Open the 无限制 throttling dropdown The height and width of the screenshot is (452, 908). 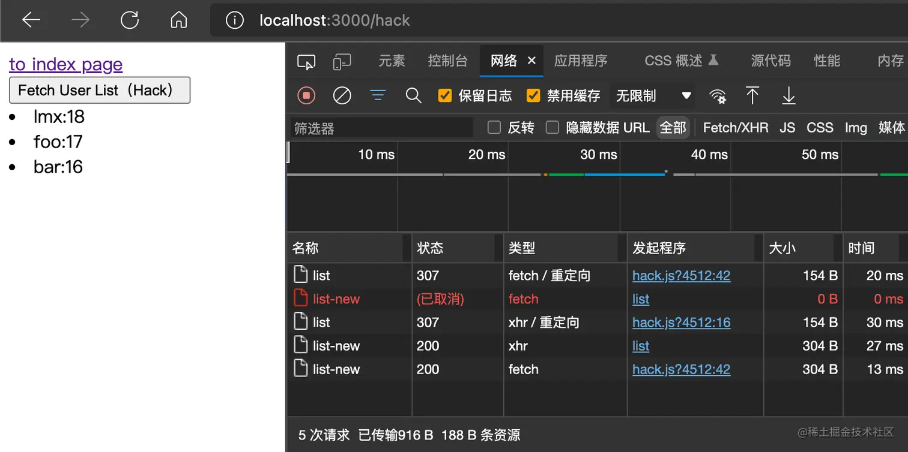point(653,96)
